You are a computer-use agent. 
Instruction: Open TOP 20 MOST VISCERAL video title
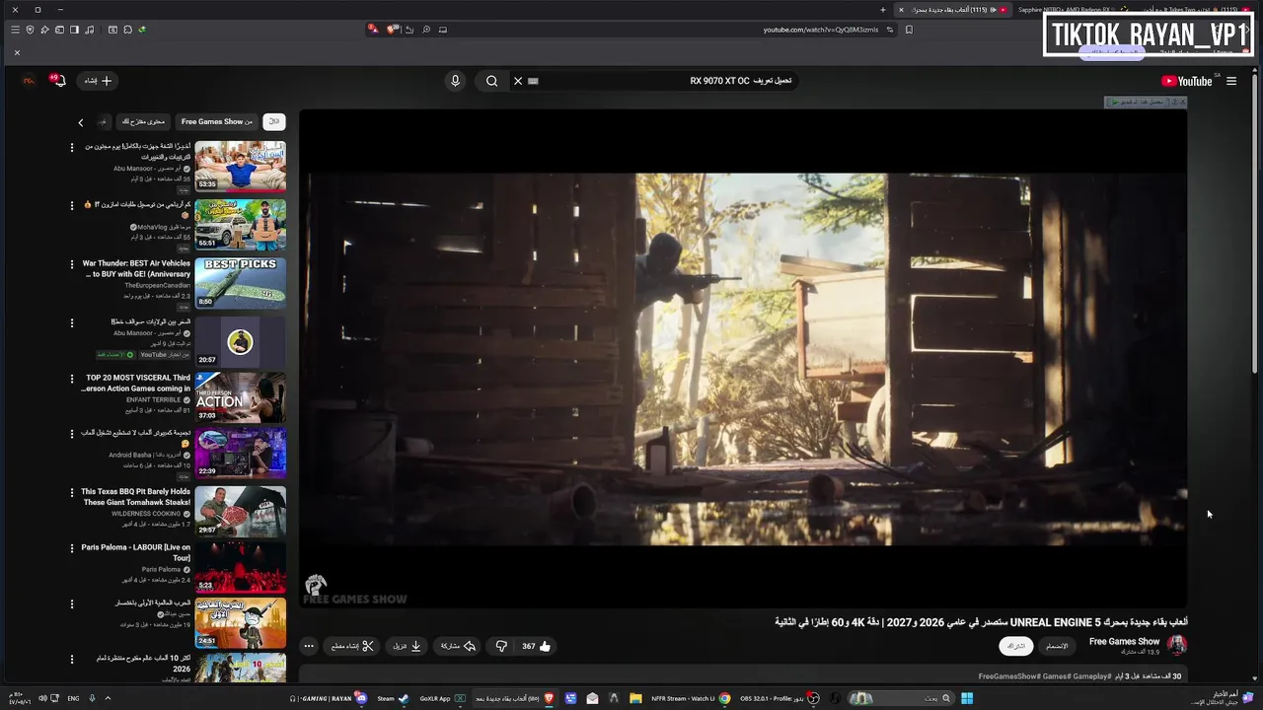137,383
